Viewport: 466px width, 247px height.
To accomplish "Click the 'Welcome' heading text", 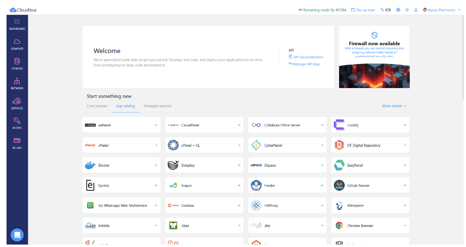I will pyautogui.click(x=107, y=51).
